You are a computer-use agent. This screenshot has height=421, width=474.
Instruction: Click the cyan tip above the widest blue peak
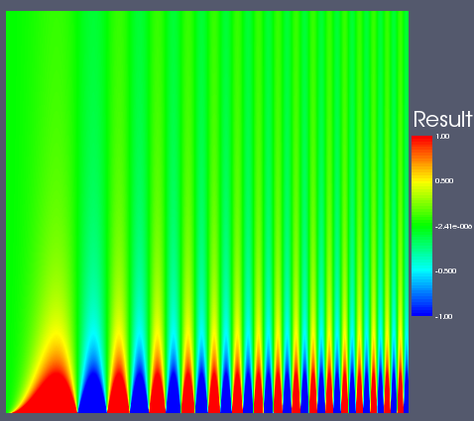(x=93, y=339)
